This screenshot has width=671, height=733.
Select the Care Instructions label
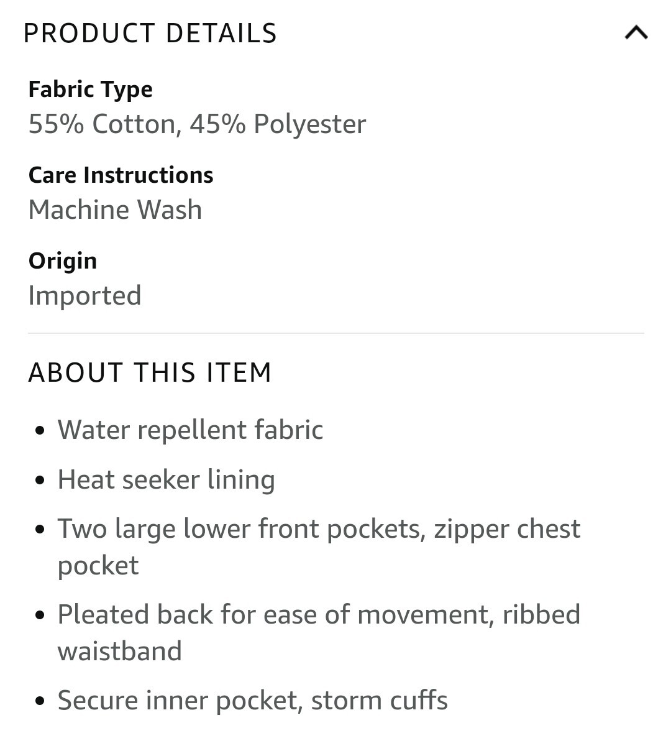click(121, 175)
